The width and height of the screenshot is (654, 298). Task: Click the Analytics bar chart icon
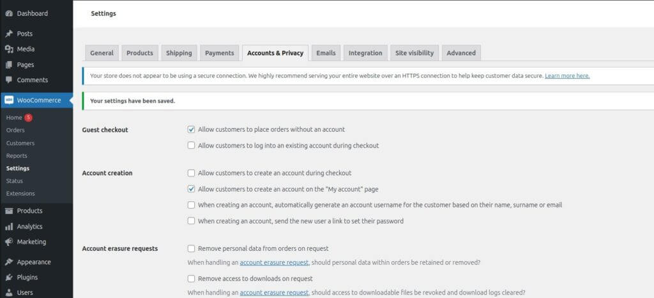pyautogui.click(x=9, y=227)
